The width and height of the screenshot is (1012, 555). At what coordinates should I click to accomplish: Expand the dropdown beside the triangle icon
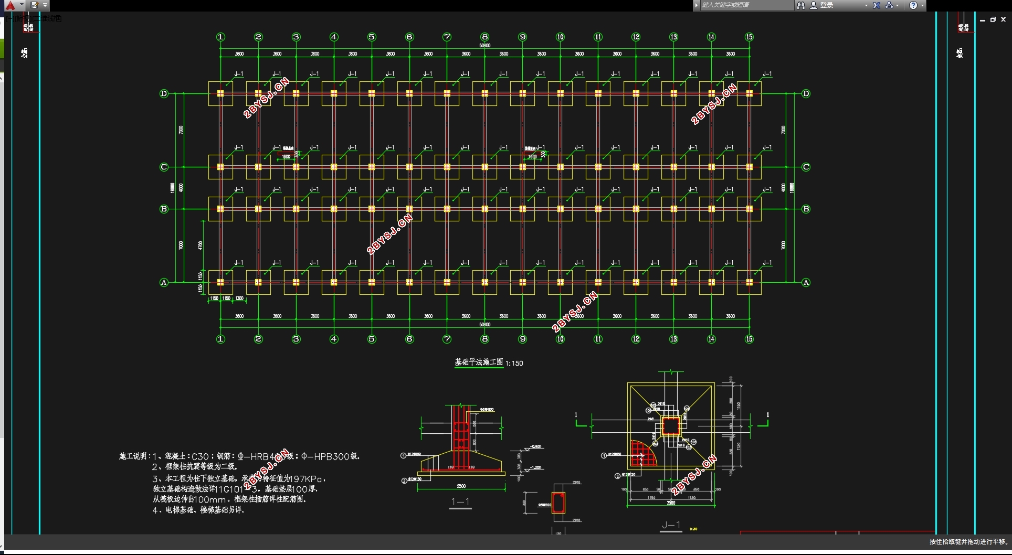point(898,5)
